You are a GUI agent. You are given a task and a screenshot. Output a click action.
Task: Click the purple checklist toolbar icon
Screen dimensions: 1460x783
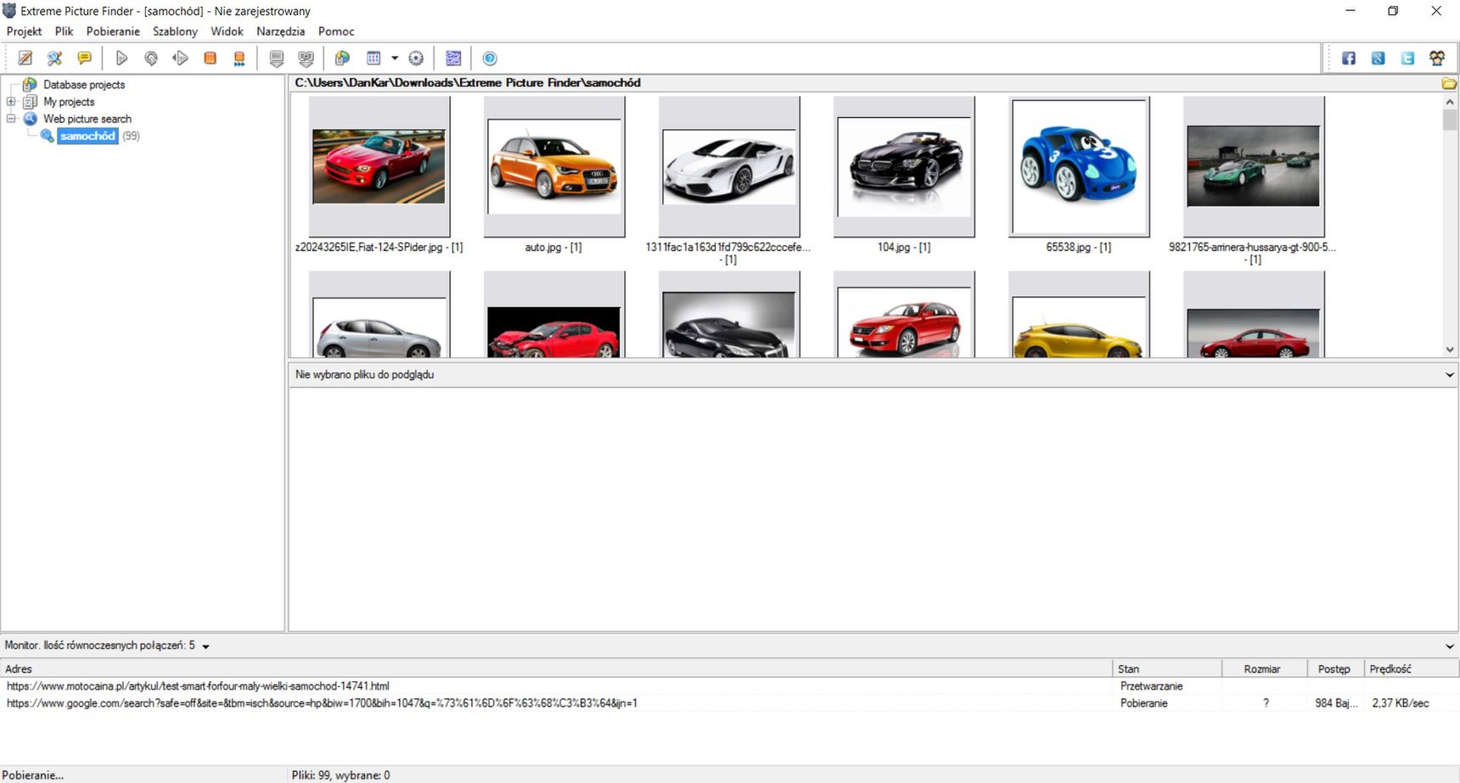click(453, 59)
